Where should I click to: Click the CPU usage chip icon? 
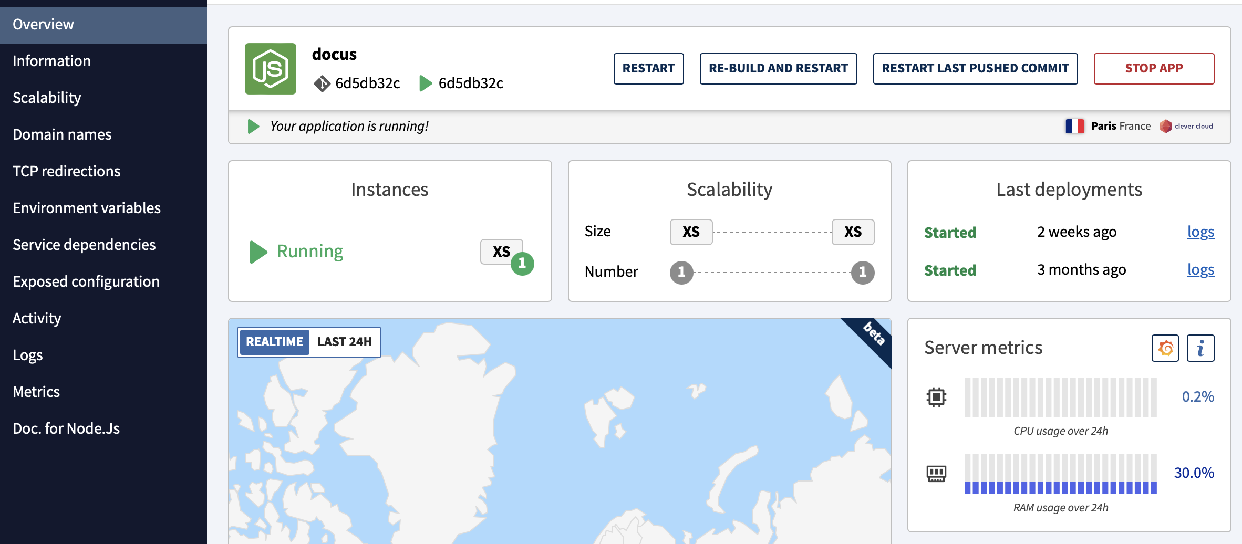click(937, 397)
